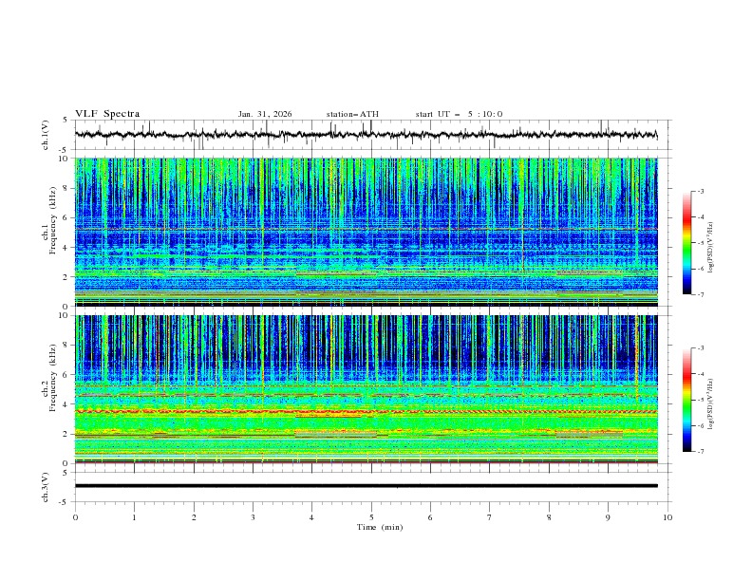Click time axis tick label "3"

click(x=253, y=517)
